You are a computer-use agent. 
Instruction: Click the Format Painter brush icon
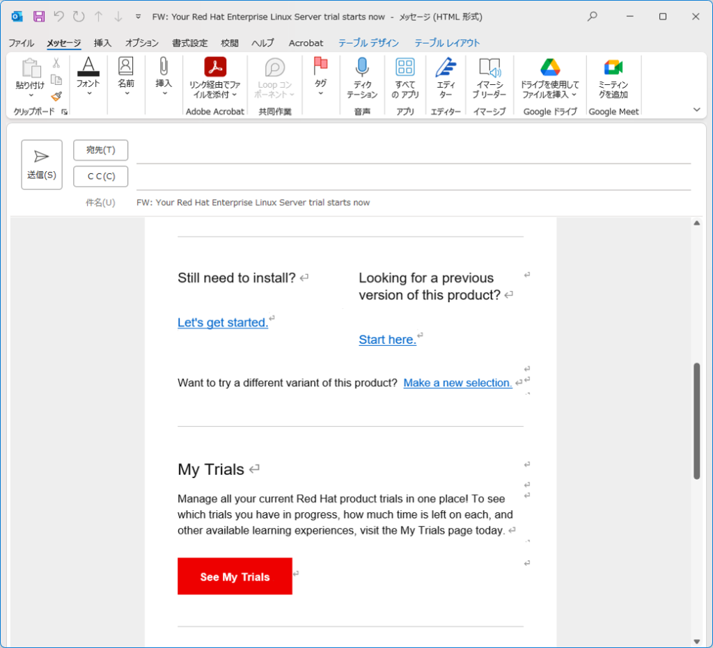point(56,97)
